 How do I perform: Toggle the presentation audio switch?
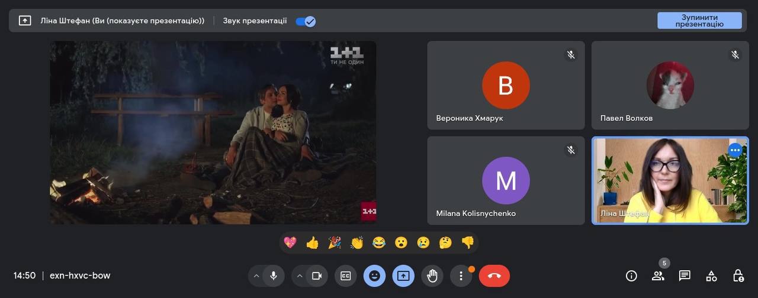[306, 21]
